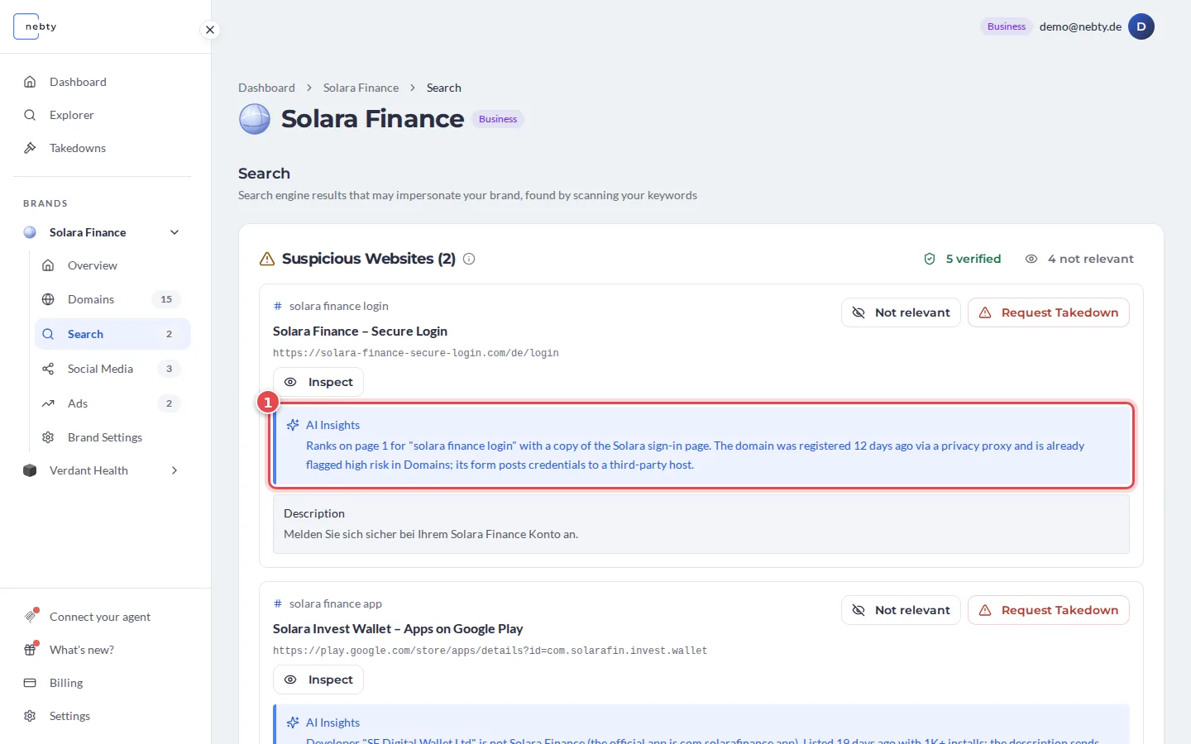
Task: Open the Overview page for Solara Finance
Action: tap(112, 265)
